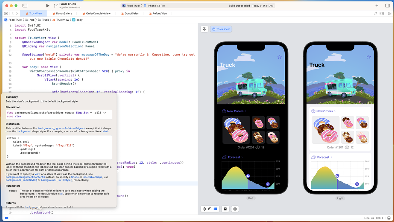Image resolution: width=394 pixels, height=222 pixels.
Task: Switch to the TruckView tab
Action: point(34,13)
